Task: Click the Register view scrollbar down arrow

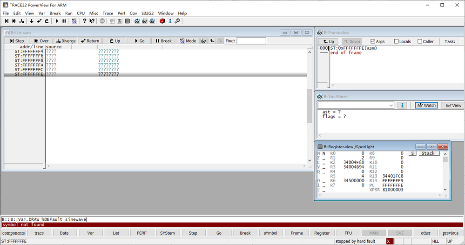Action: (445, 190)
